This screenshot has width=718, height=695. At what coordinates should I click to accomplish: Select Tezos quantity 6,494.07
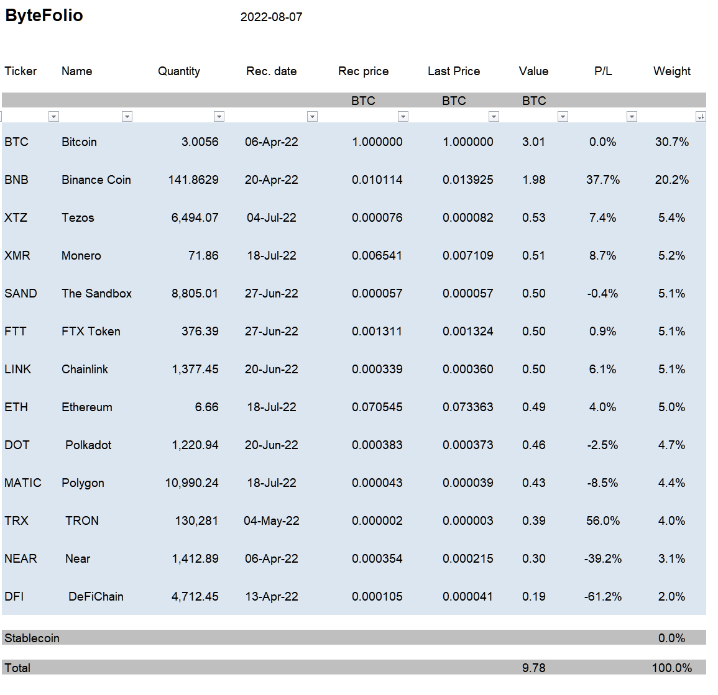[x=195, y=218]
